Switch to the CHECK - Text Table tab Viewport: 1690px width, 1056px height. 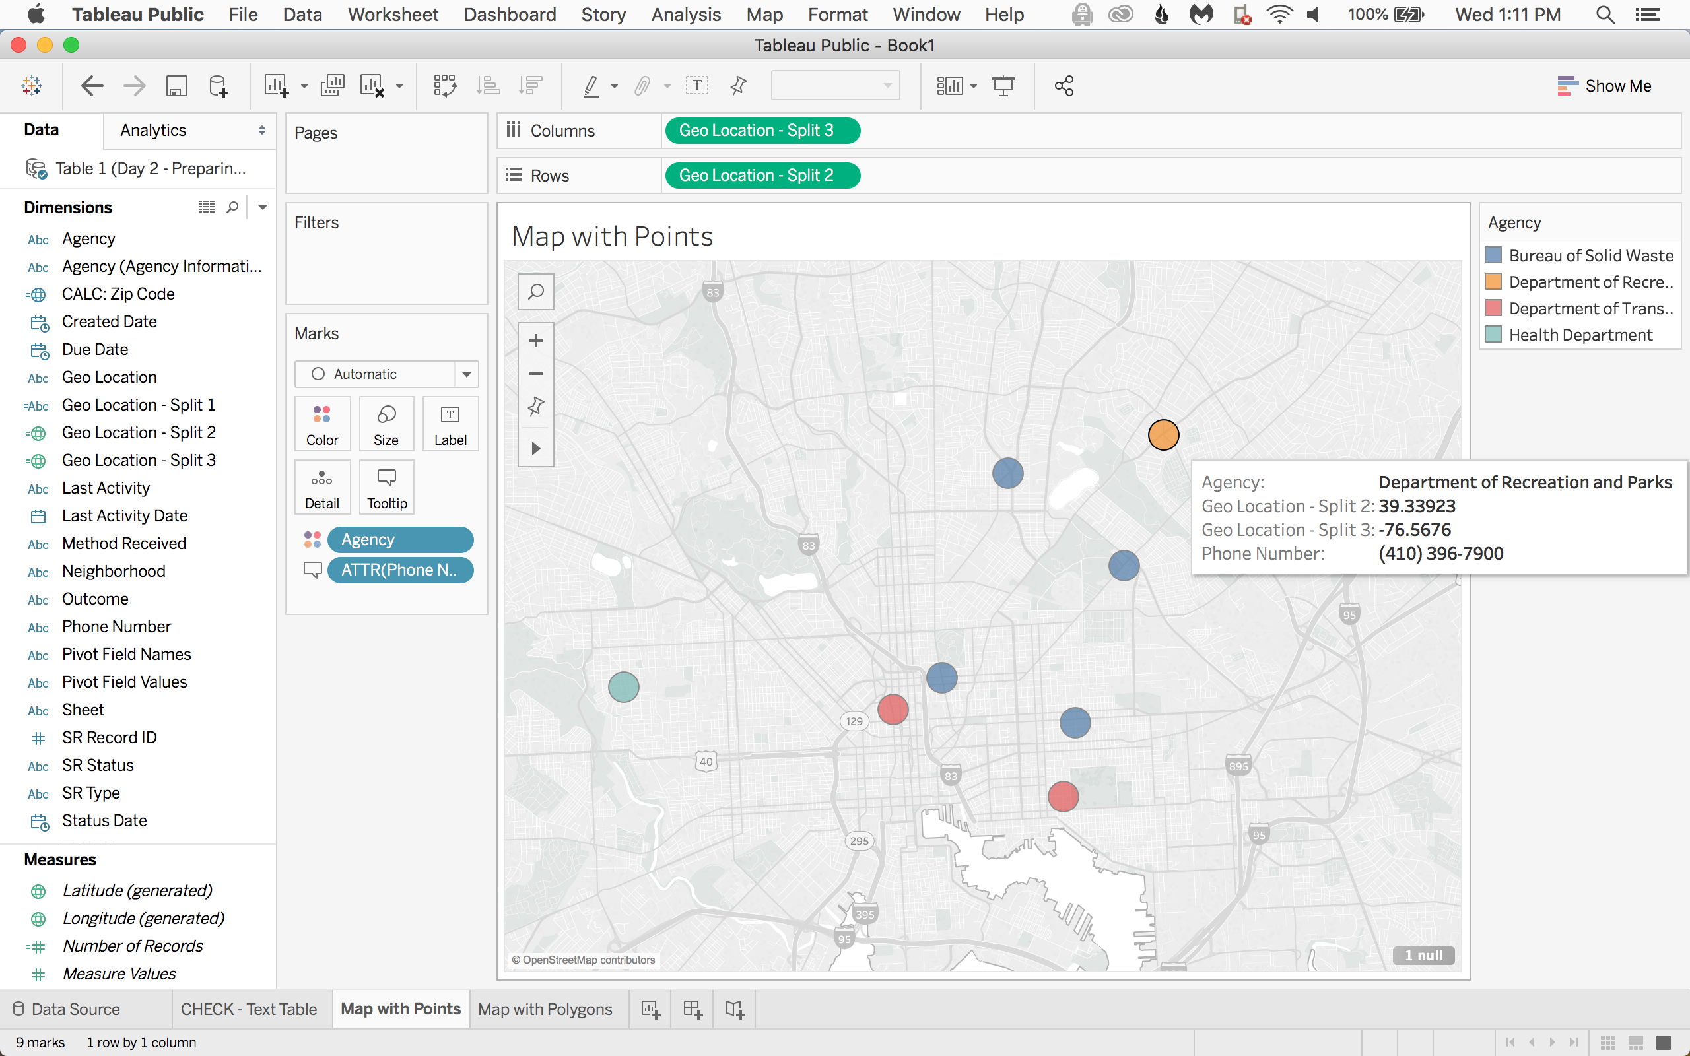point(250,1009)
